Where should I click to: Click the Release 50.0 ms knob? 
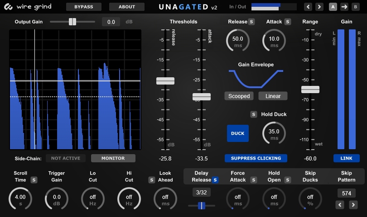click(238, 40)
